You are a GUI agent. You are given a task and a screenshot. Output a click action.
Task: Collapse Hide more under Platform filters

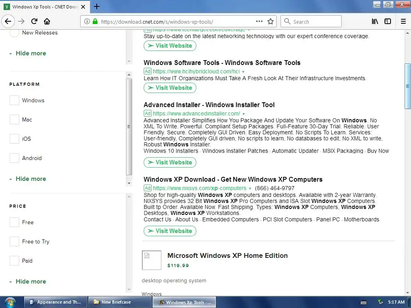[x=28, y=178]
